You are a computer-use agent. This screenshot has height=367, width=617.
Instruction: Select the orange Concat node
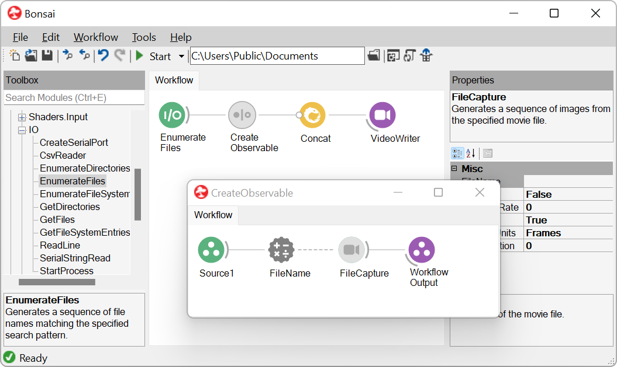tap(312, 115)
